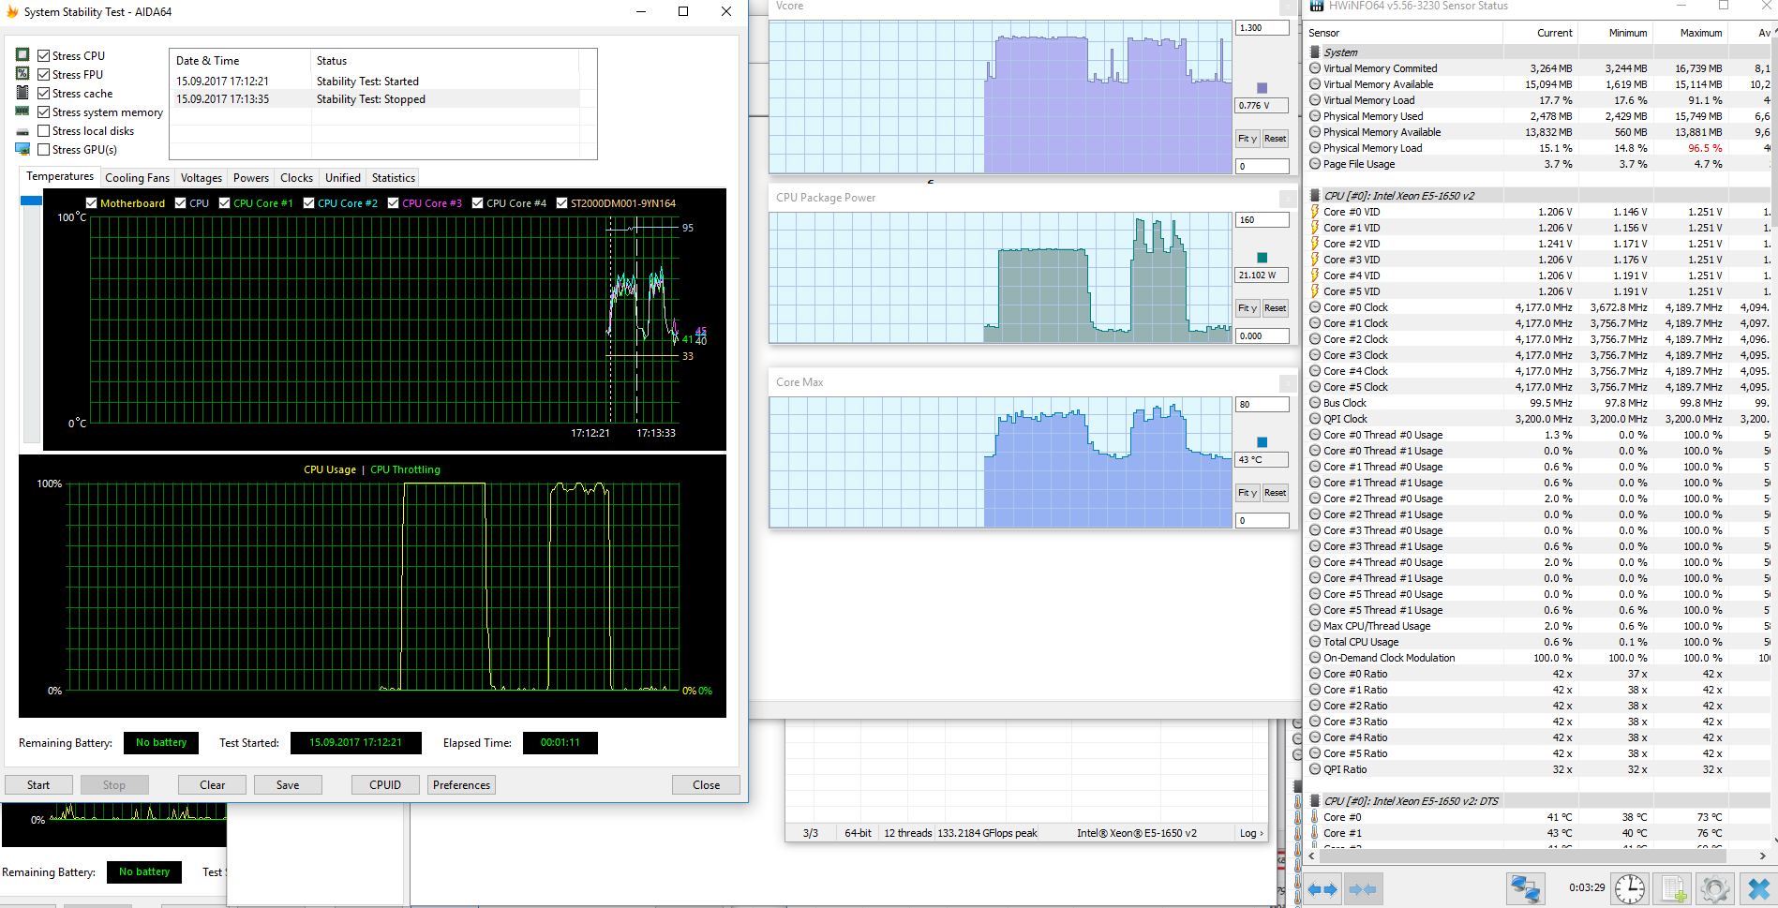Close sensors with HWiNFO blue X icon
This screenshot has height=908, width=1778.
coord(1757,888)
